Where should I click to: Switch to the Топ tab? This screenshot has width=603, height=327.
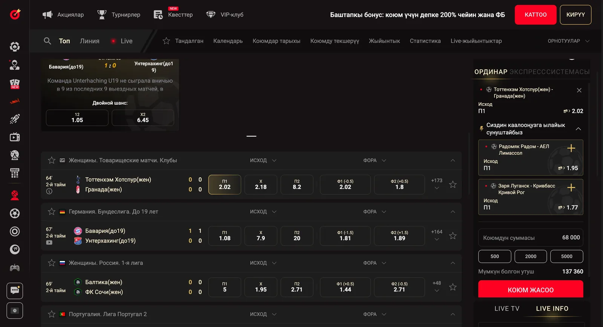[x=64, y=41]
